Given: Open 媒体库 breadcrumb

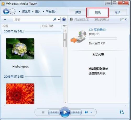Looking at the screenshot, I should [x=26, y=12].
